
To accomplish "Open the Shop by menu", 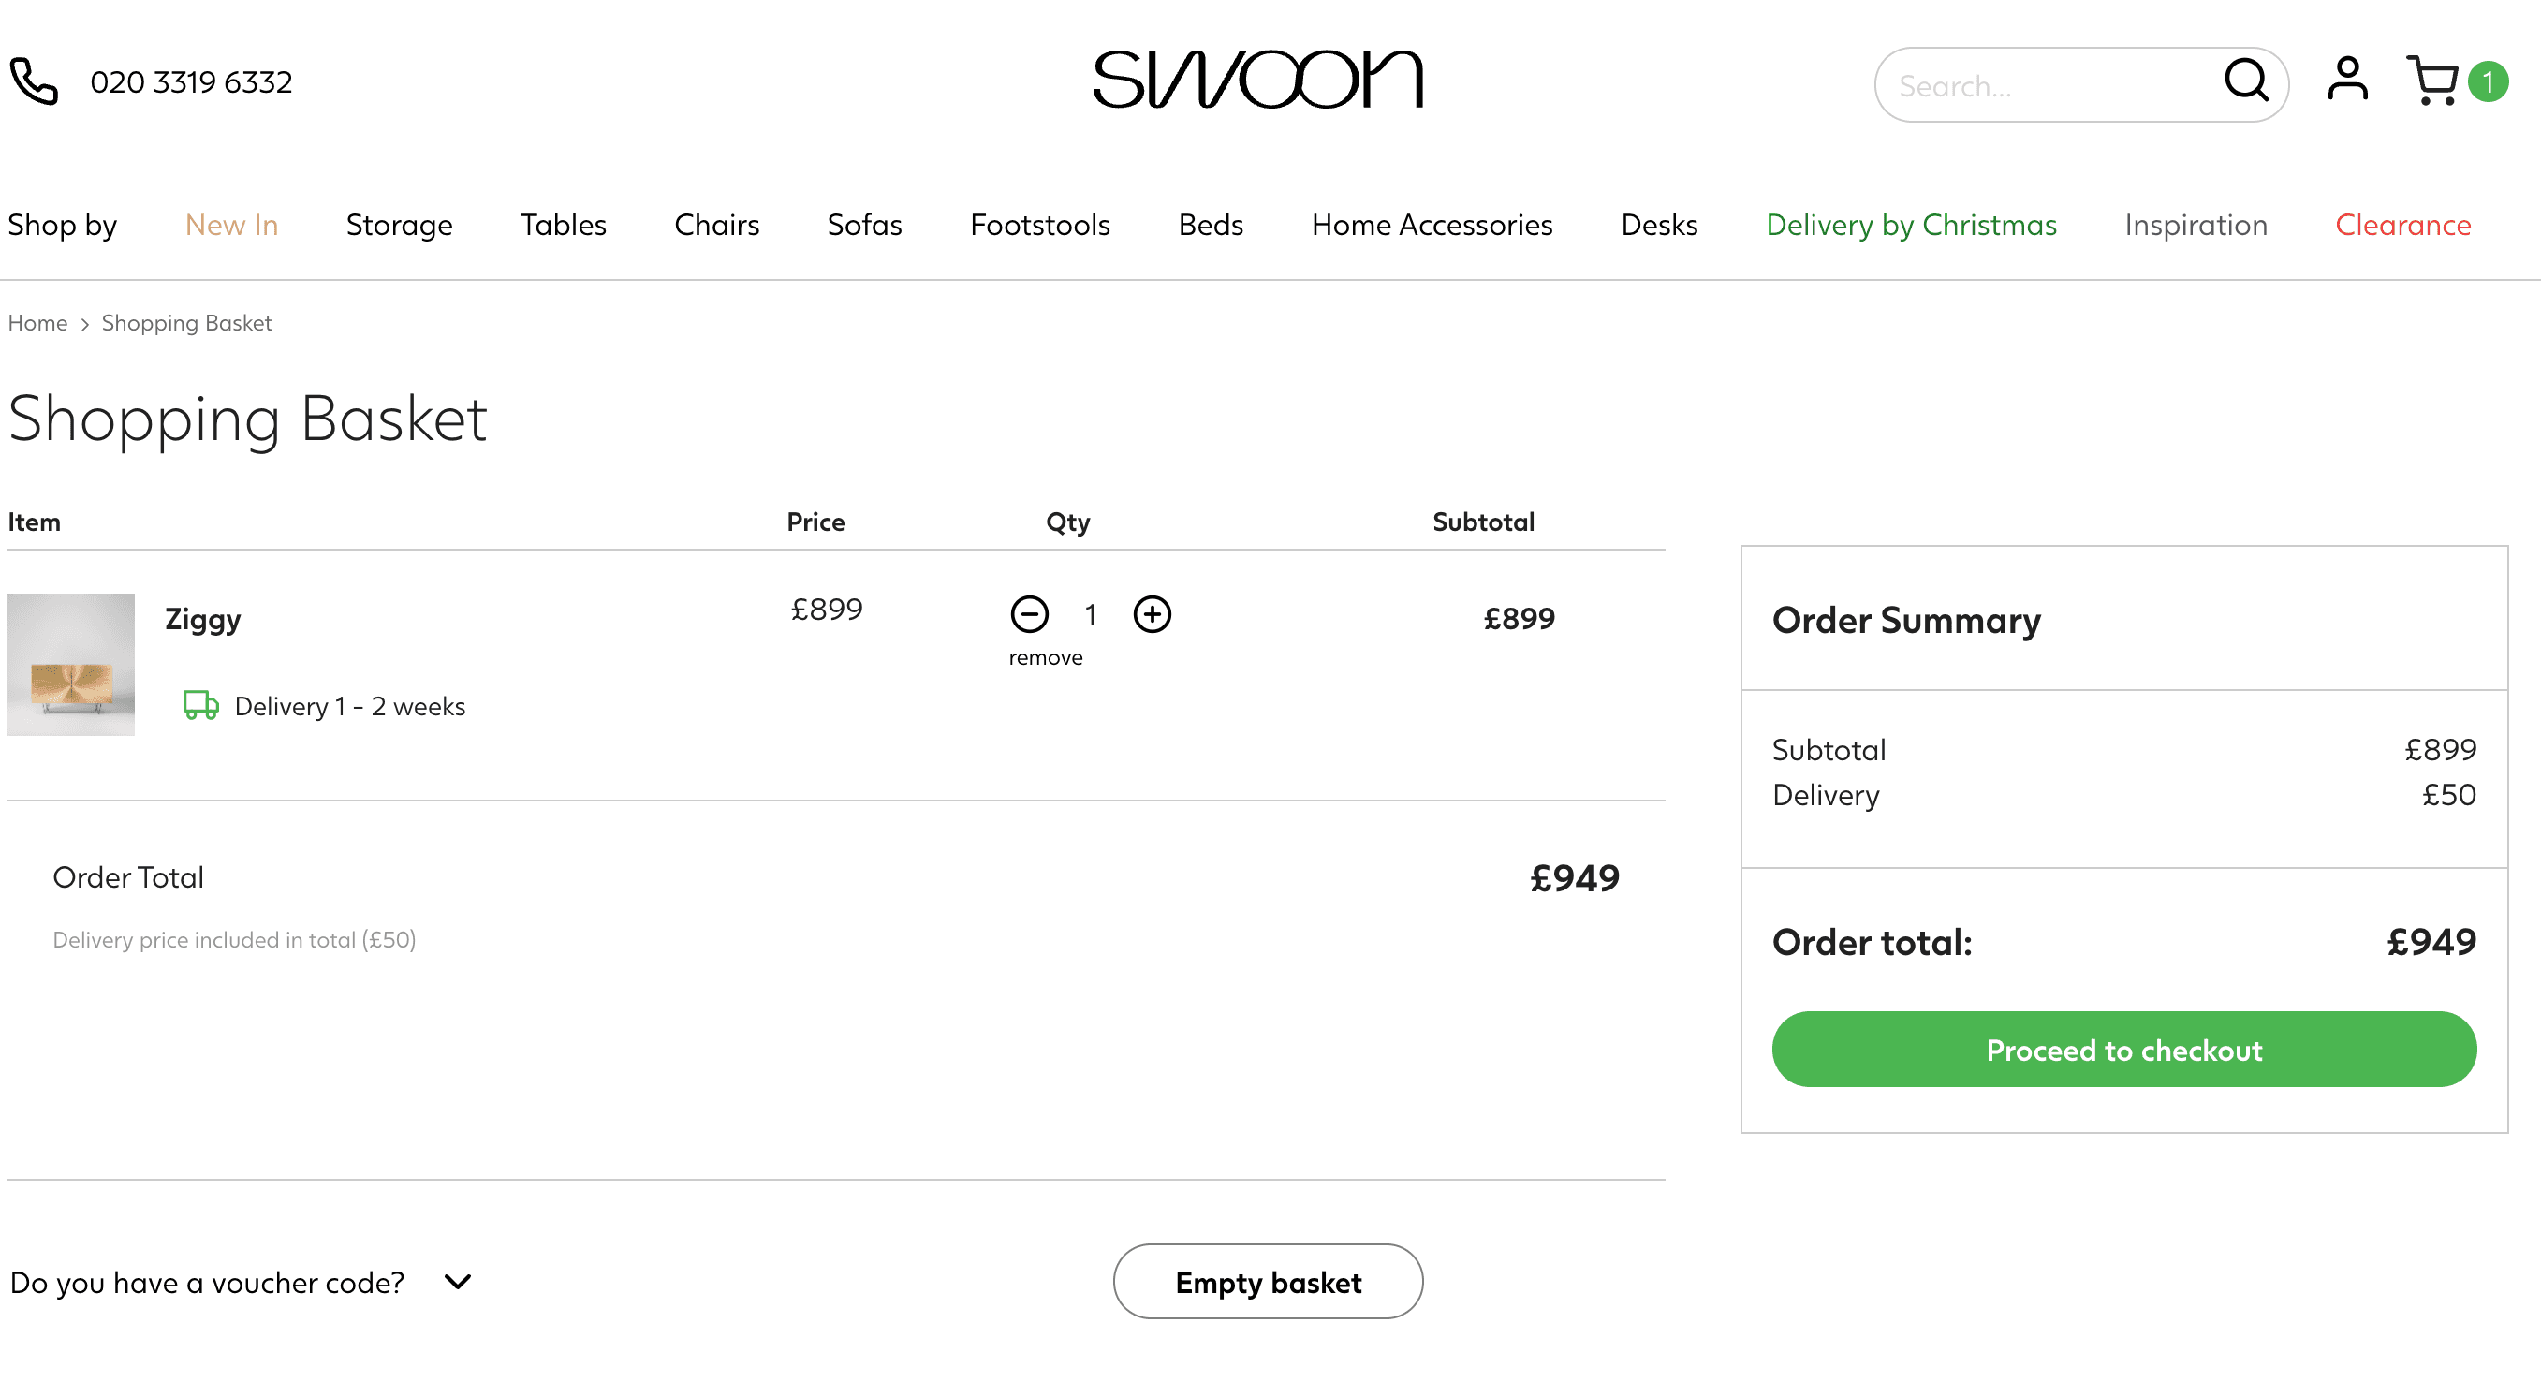I will coord(62,225).
